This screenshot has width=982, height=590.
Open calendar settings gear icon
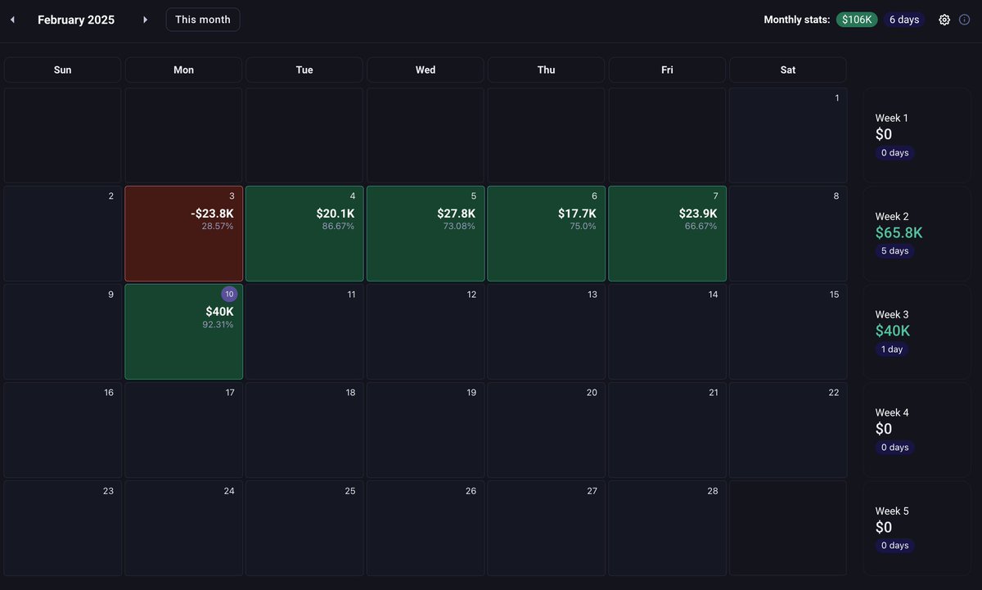click(x=944, y=20)
